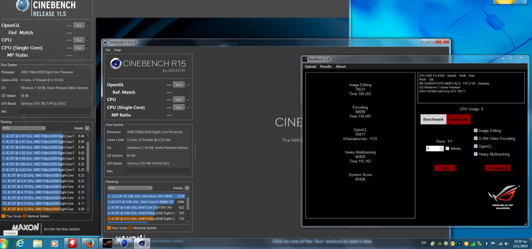This screenshot has width=532, height=249.
Task: Select Core i7-4770K ranking entry in R15
Action: [146, 207]
